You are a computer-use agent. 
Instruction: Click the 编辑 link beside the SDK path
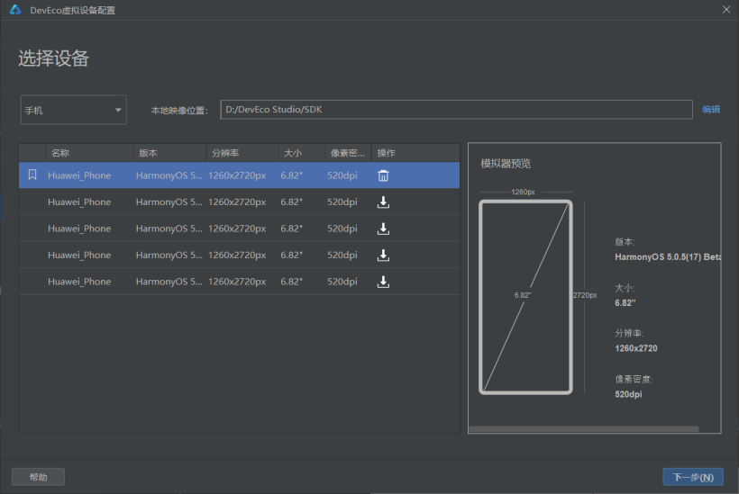click(711, 110)
